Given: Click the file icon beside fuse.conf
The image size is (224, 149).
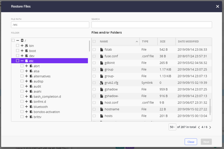Looking at the screenshot, I should click(102, 56).
